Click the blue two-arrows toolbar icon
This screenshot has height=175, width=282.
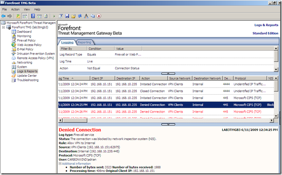pyautogui.click(x=80, y=16)
